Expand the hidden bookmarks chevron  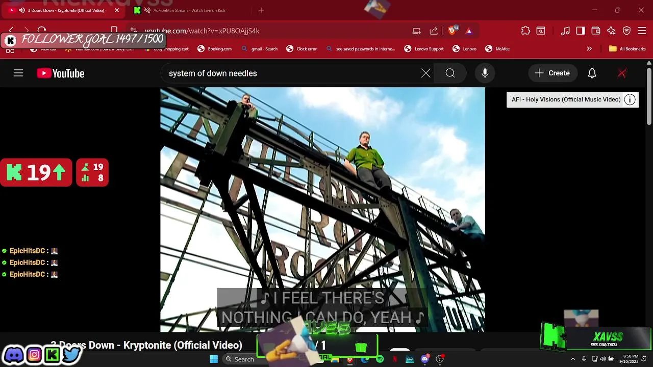pyautogui.click(x=589, y=49)
